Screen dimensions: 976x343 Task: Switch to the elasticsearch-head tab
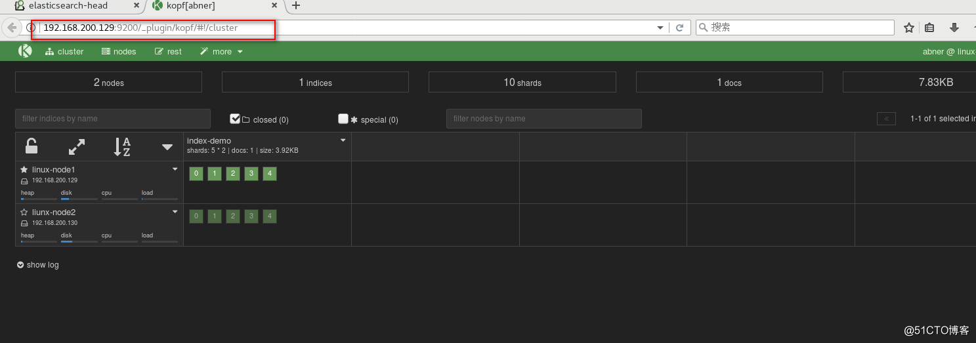[68, 5]
